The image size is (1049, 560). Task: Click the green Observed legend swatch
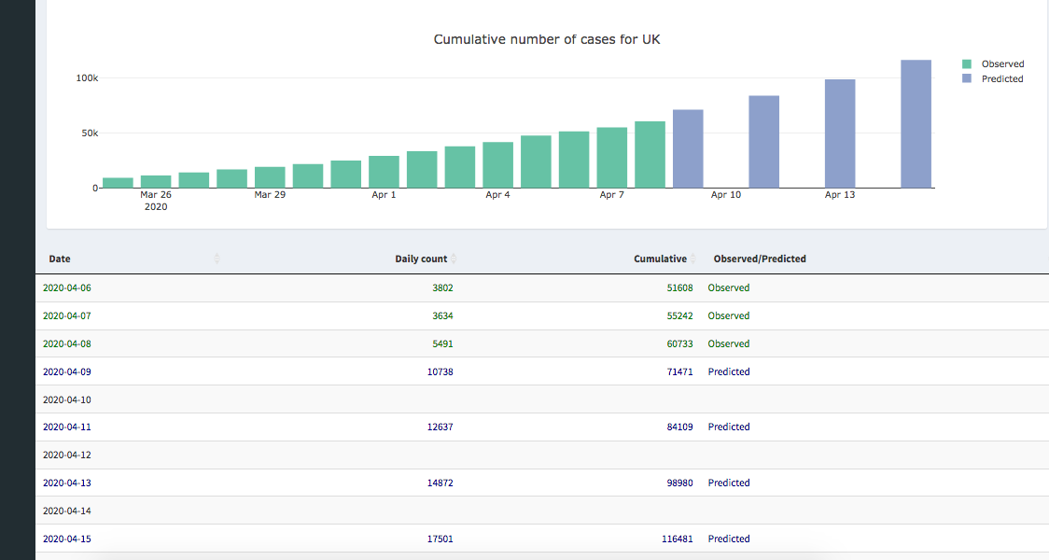click(967, 64)
